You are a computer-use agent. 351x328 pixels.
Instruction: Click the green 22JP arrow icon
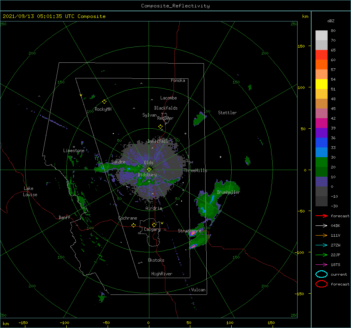tap(321, 255)
